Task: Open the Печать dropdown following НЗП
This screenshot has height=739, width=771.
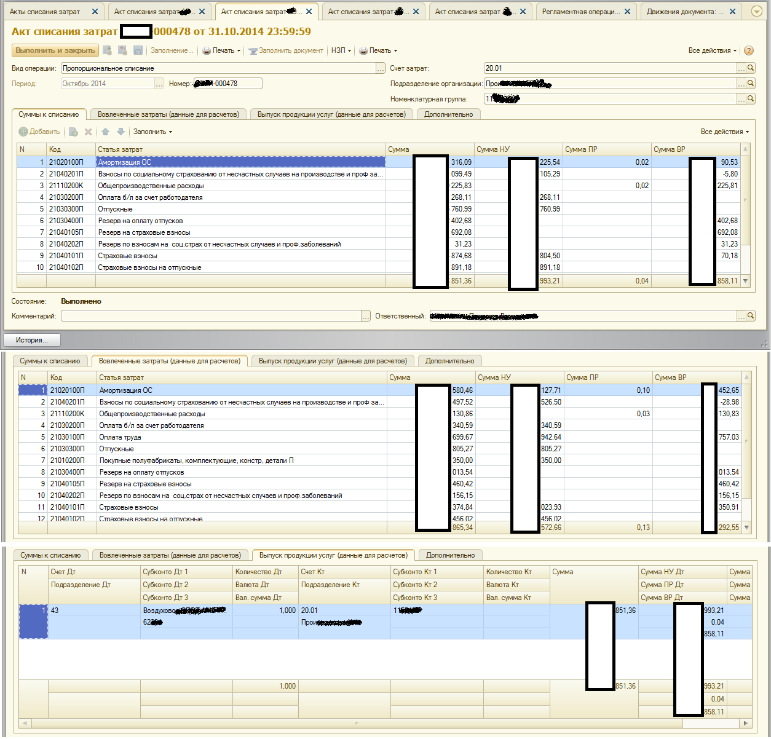Action: (x=378, y=51)
